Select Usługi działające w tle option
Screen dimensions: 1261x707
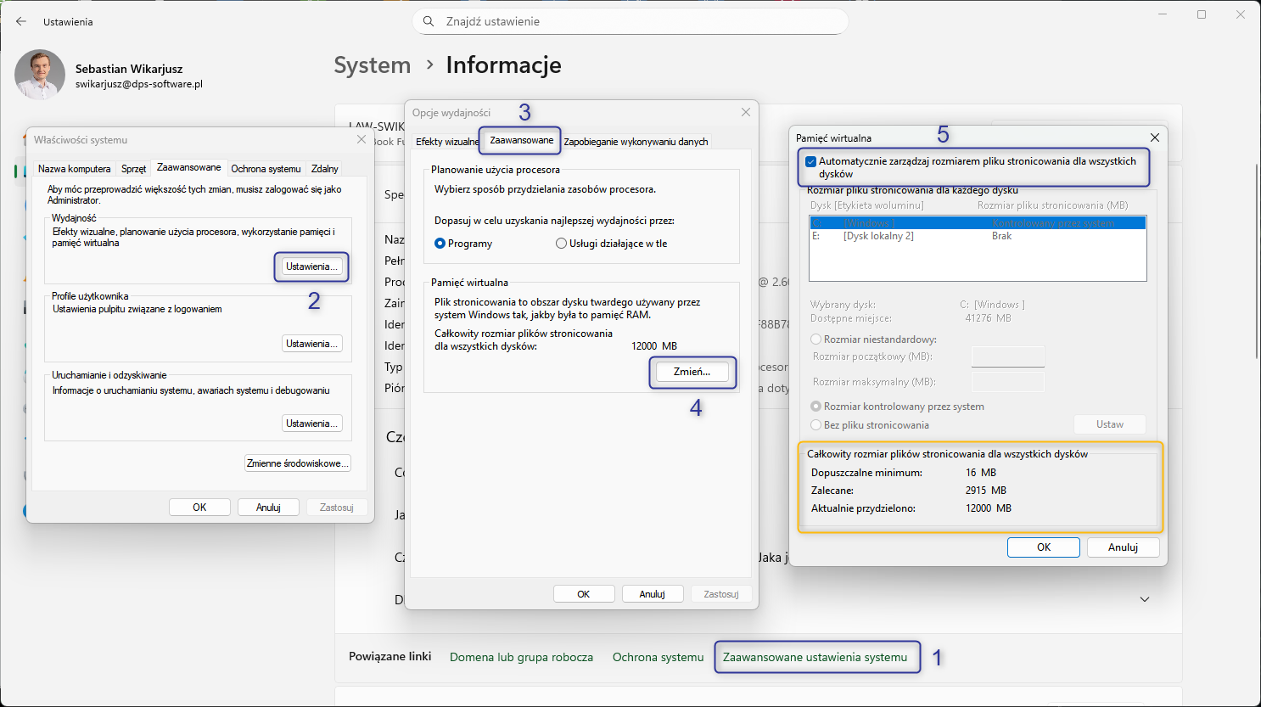(561, 244)
